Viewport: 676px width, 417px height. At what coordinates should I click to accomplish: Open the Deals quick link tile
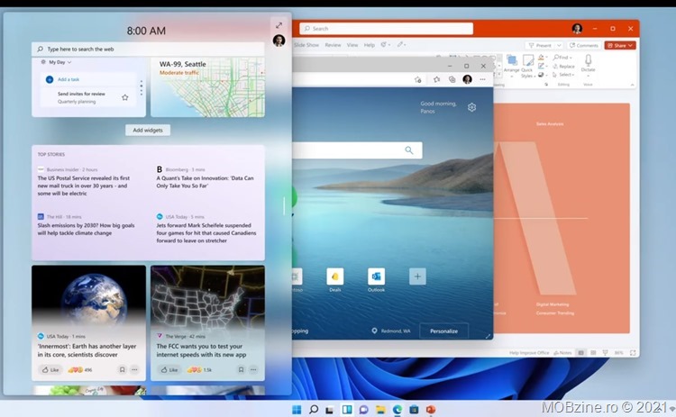tap(335, 279)
